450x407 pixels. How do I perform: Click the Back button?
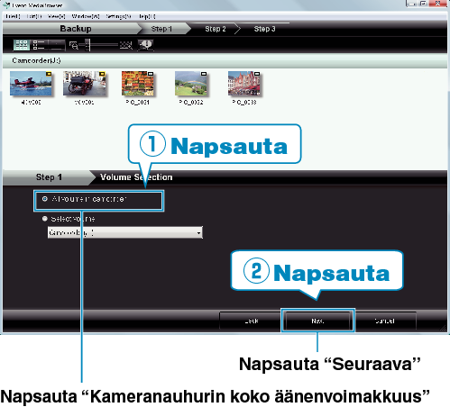[250, 321]
